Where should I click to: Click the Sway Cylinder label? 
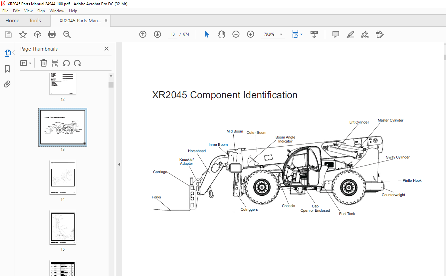point(398,157)
